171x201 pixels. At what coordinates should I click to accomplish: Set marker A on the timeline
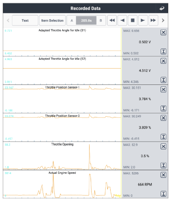point(72,21)
